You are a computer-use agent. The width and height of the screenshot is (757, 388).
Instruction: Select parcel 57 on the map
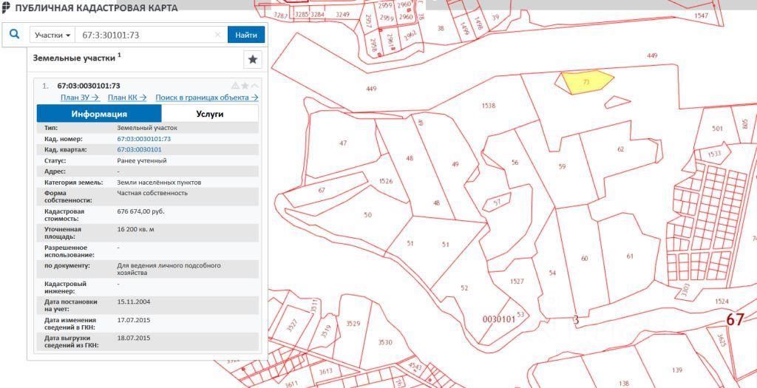[497, 202]
